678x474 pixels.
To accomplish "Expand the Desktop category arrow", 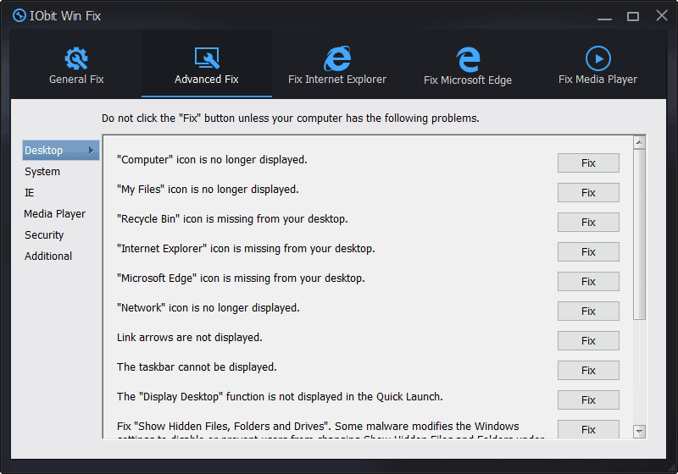I will tap(91, 151).
